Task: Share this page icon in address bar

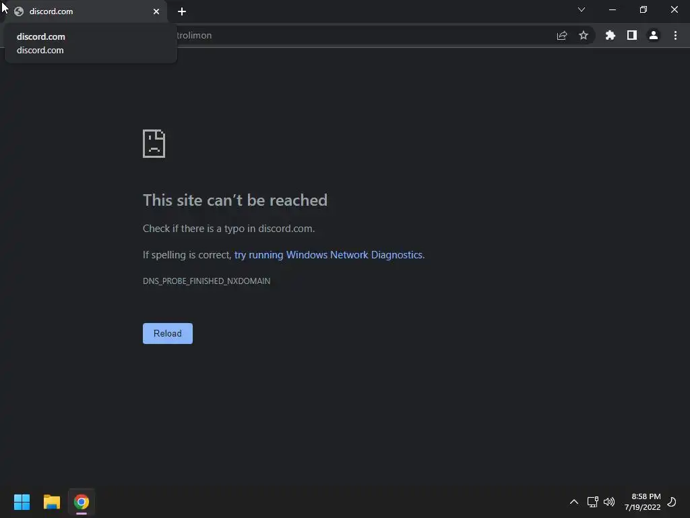Action: [562, 35]
